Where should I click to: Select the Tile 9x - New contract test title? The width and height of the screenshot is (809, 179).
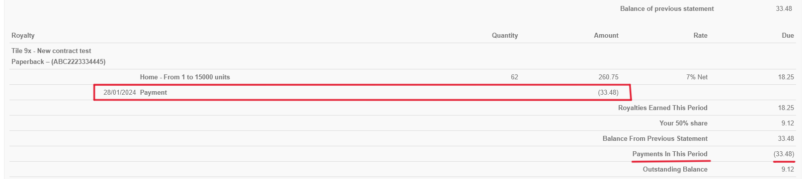click(51, 51)
